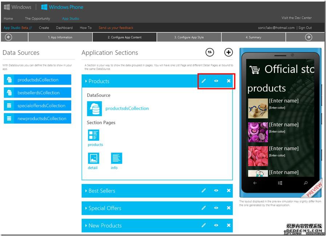Click the purple buttons product thumbnail
The width and height of the screenshot is (326, 236).
click(258, 132)
